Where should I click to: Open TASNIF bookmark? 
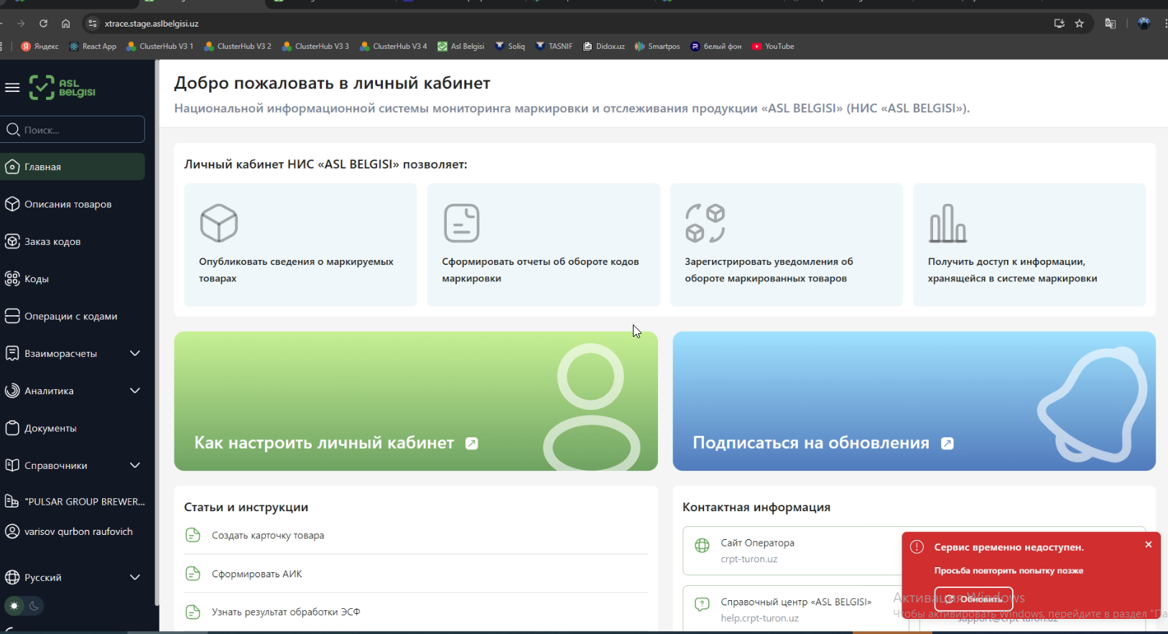coord(554,47)
